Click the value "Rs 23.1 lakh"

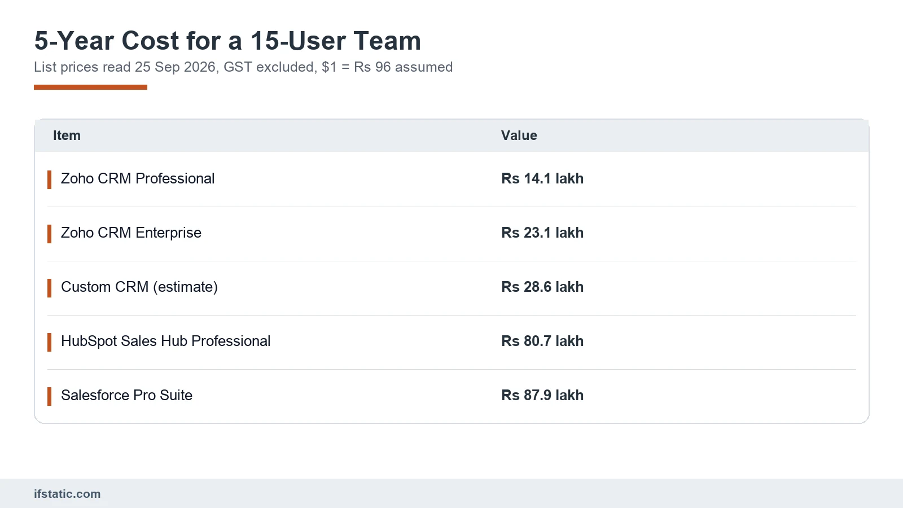[542, 233]
